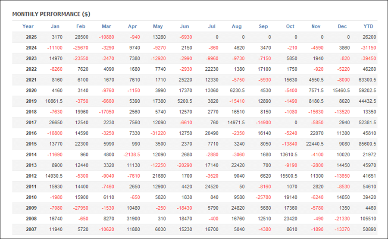The width and height of the screenshot is (388, 239).
Task: Click the 22230 value in 2022 row
Action: click(x=212, y=69)
